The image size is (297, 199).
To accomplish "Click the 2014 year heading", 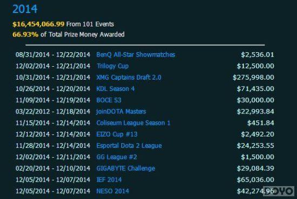I will click(x=25, y=9).
